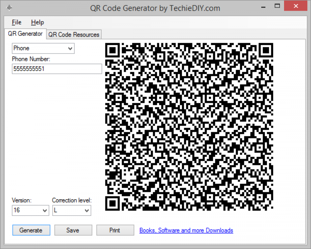Image resolution: width=311 pixels, height=249 pixels.
Task: Click the Phone Number: label
Action: 31,59
